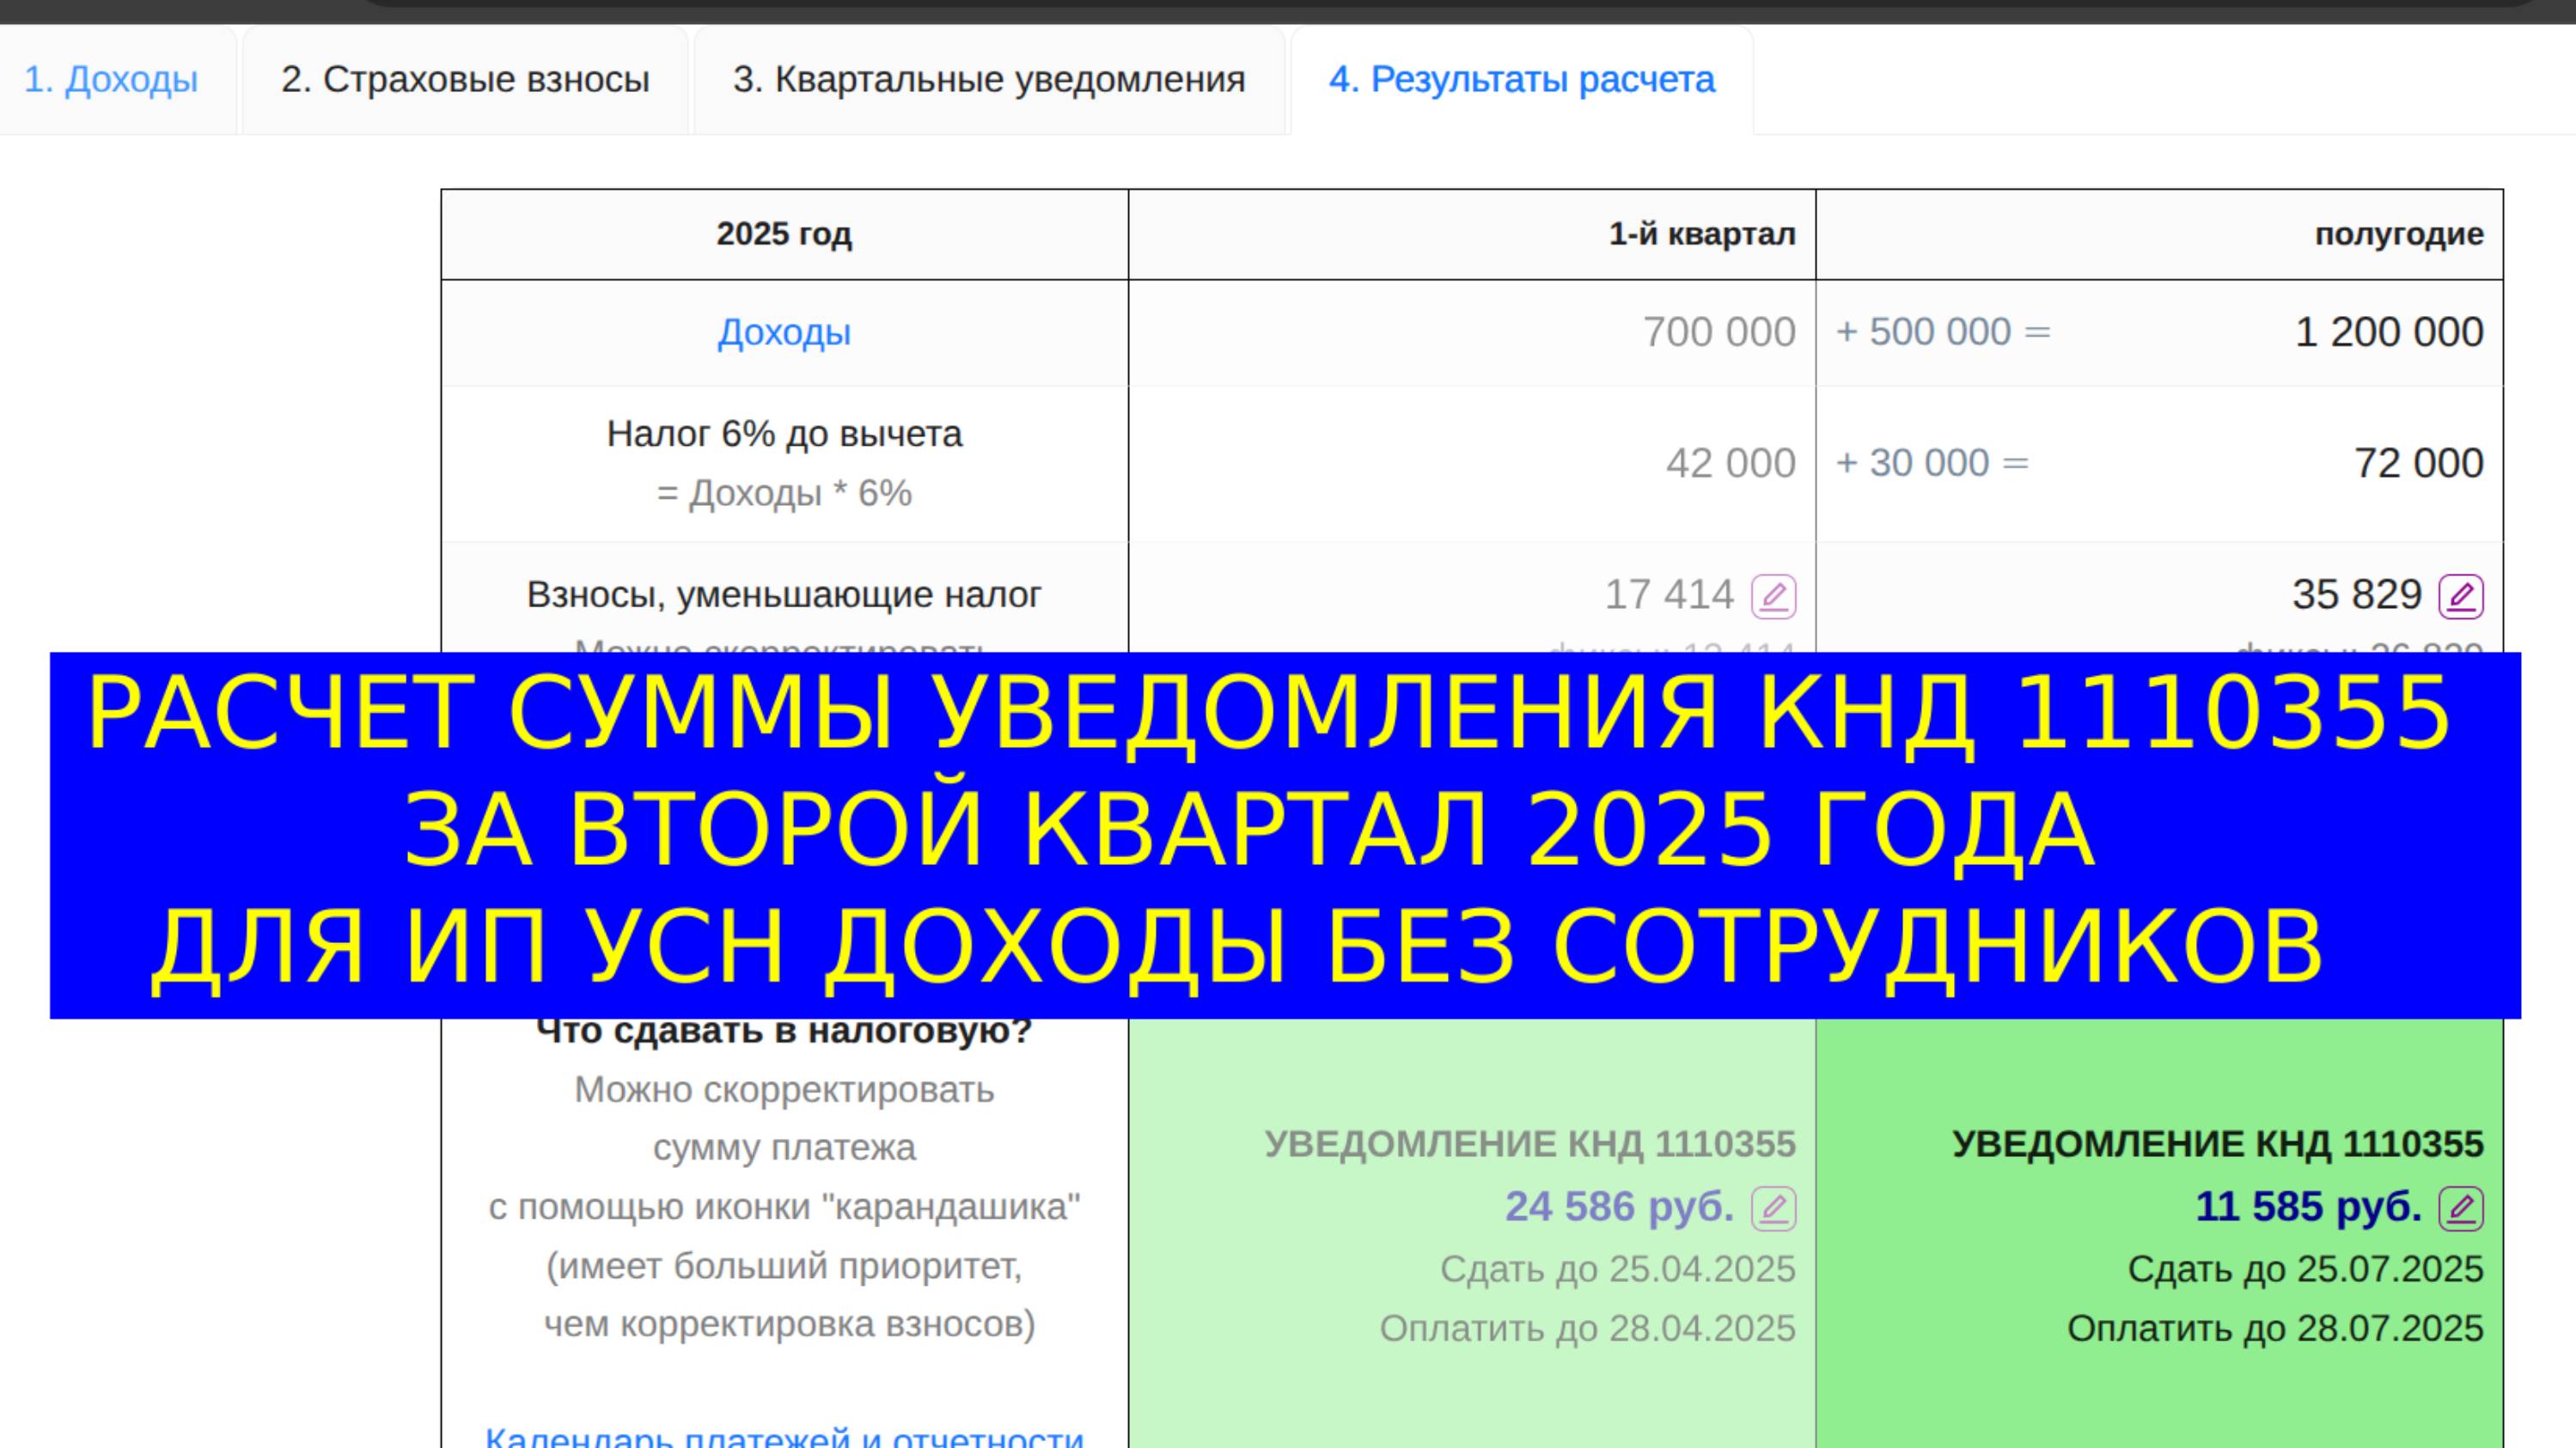2576x1448 pixels.
Task: Click the blue title banner overlay
Action: (x=1285, y=835)
